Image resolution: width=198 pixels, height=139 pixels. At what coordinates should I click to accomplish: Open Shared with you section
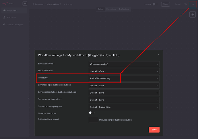pyautogui.click(x=14, y=24)
